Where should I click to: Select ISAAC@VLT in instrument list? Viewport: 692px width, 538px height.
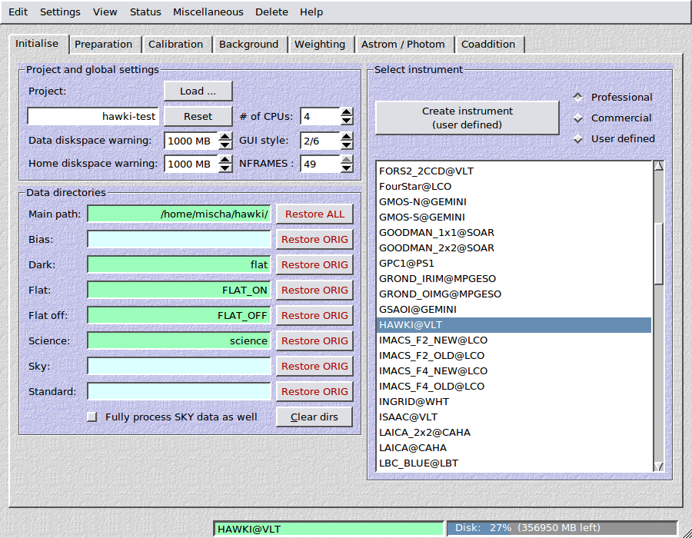514,417
